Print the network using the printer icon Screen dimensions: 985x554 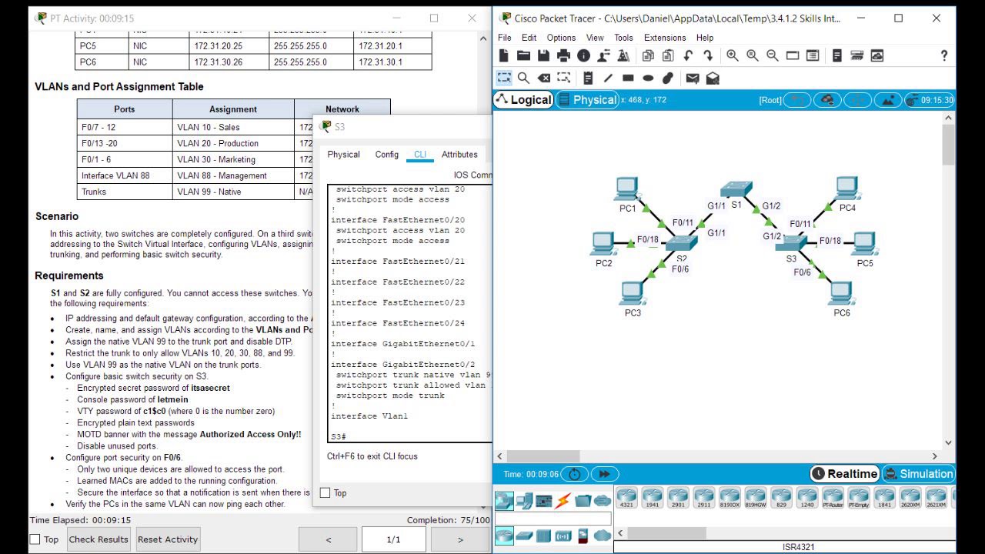[x=563, y=55]
